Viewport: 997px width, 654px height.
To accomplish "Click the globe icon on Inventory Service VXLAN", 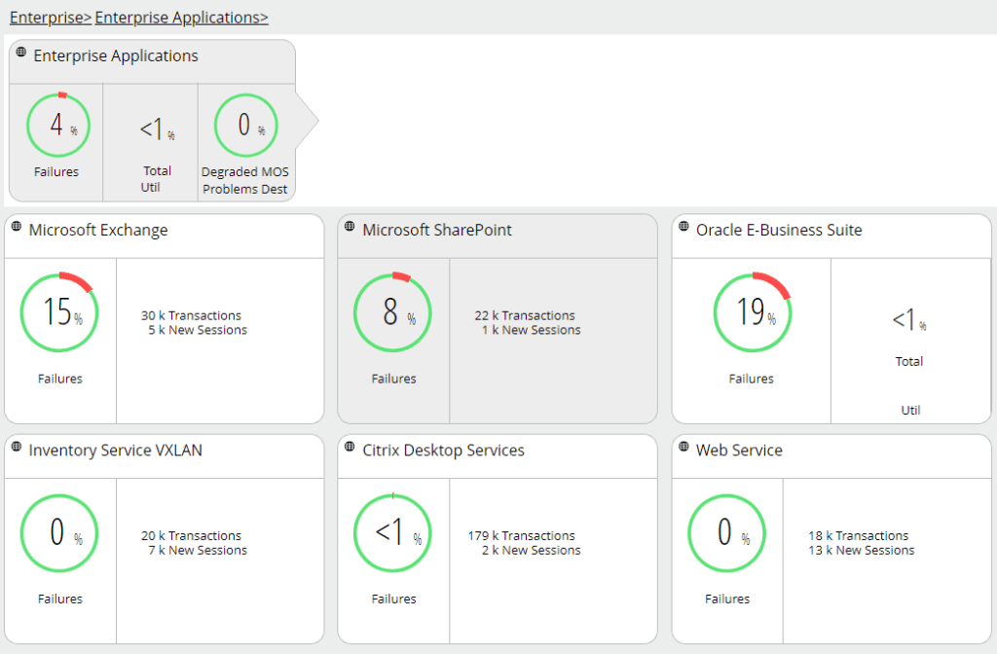I will pos(17,446).
